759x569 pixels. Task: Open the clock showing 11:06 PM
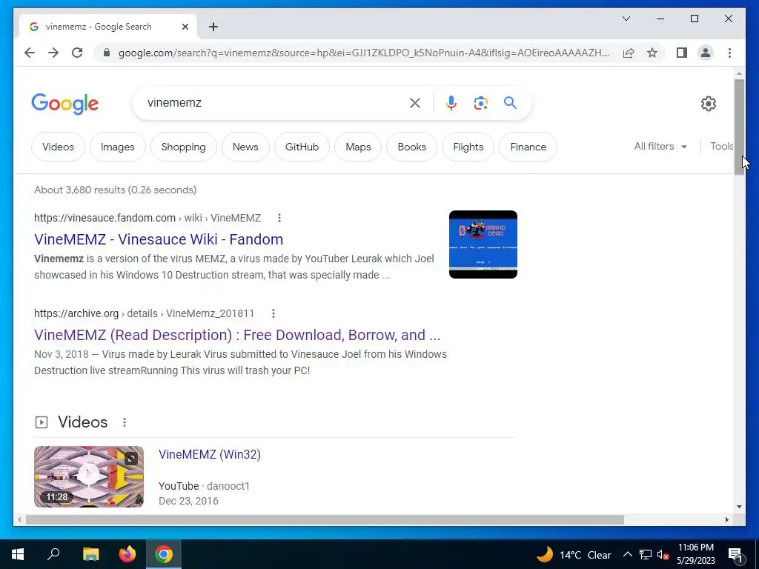point(695,554)
